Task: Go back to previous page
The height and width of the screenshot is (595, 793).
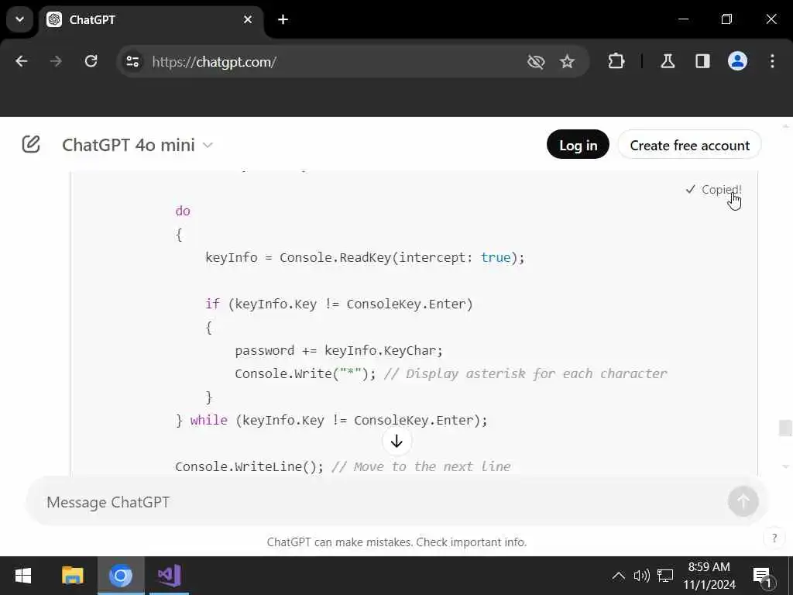Action: click(21, 62)
